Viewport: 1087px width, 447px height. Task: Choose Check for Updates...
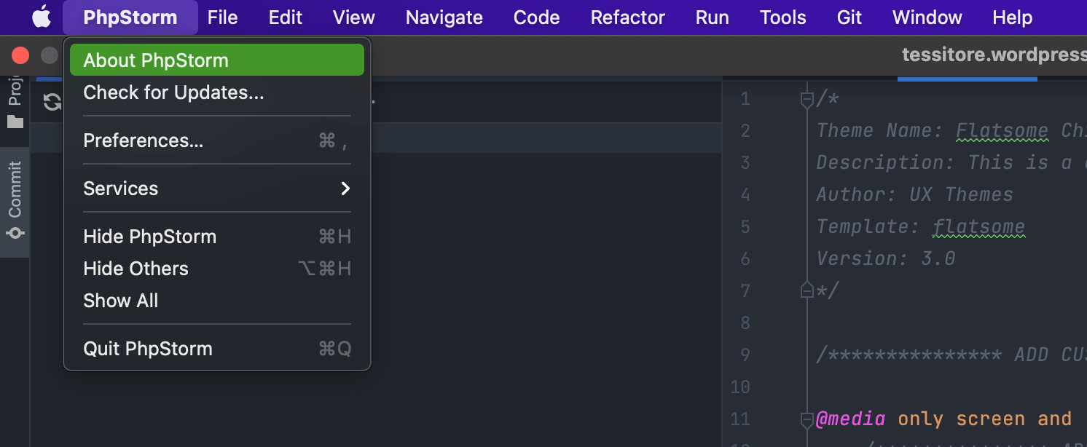point(173,92)
